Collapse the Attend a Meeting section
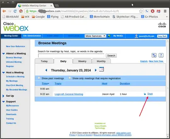 click(3, 53)
